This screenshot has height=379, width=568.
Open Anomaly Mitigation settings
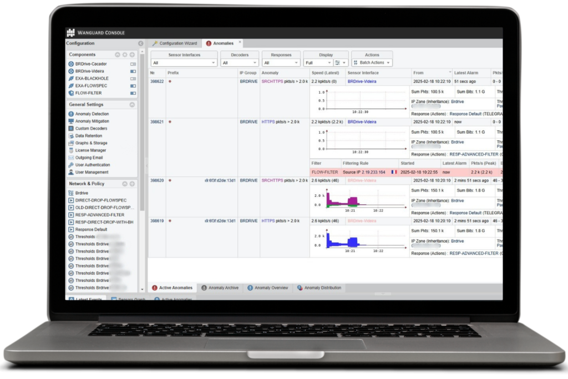[x=92, y=121]
